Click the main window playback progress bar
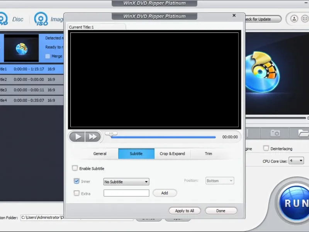 [x=275, y=118]
